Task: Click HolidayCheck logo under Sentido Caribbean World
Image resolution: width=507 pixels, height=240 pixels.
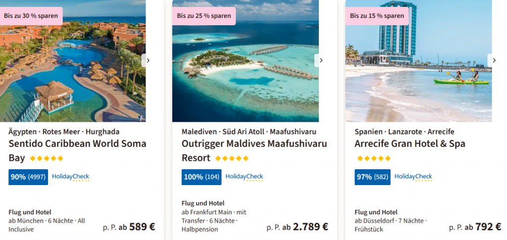Action: (70, 177)
